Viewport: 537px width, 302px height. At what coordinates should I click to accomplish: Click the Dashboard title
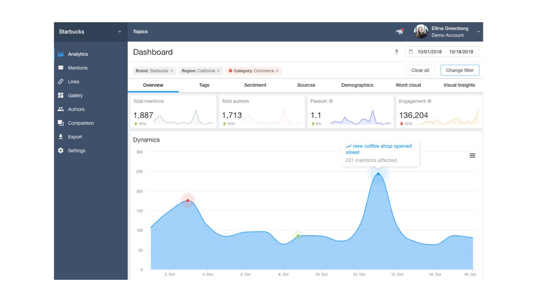[x=153, y=52]
